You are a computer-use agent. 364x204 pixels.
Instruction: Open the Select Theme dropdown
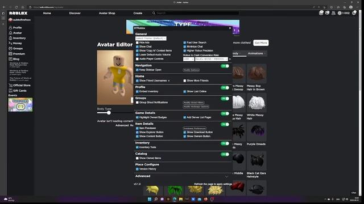click(151, 39)
